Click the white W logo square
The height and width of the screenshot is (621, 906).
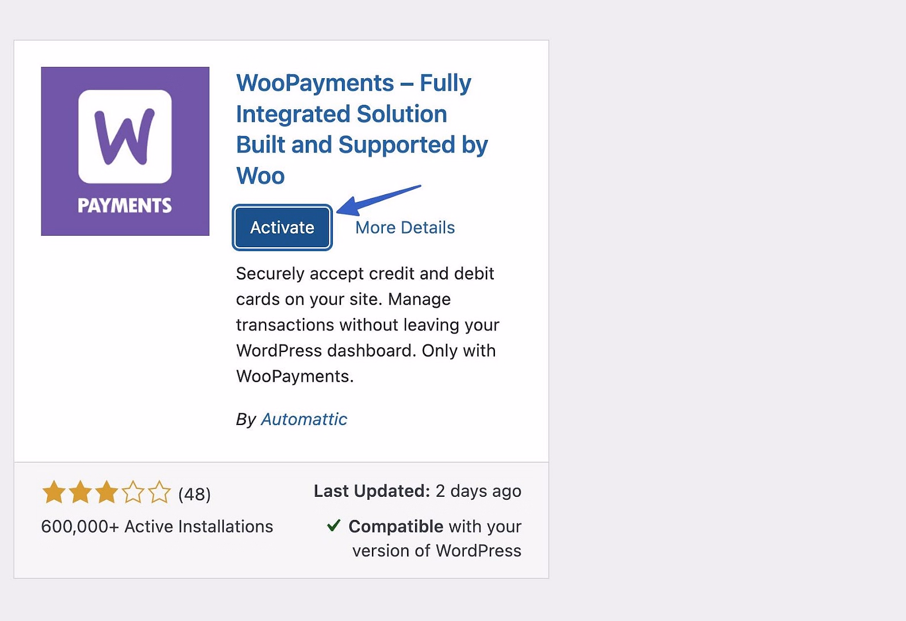coord(125,136)
